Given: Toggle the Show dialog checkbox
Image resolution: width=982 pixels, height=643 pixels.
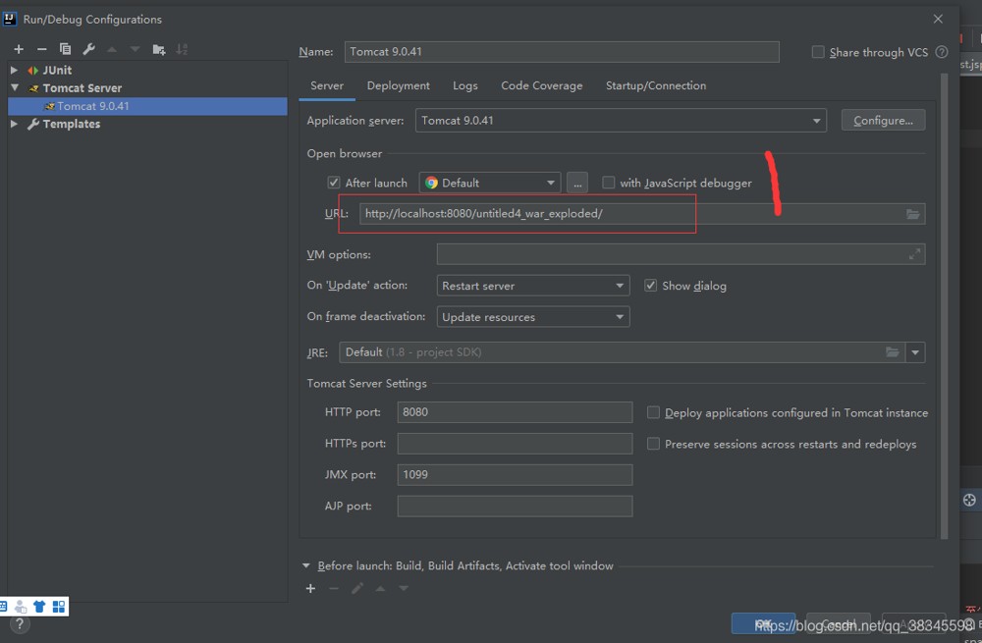Looking at the screenshot, I should pos(651,286).
